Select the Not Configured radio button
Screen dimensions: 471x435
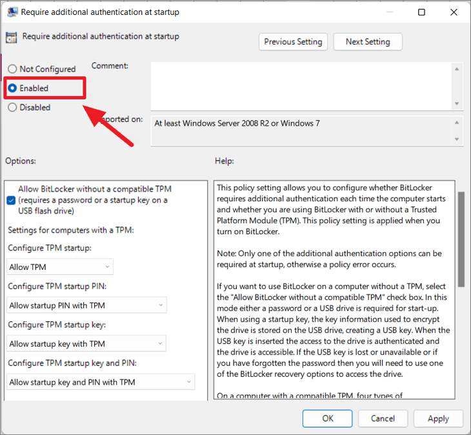(12, 69)
